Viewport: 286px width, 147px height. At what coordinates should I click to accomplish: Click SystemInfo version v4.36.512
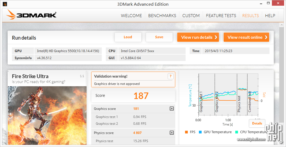44,58
